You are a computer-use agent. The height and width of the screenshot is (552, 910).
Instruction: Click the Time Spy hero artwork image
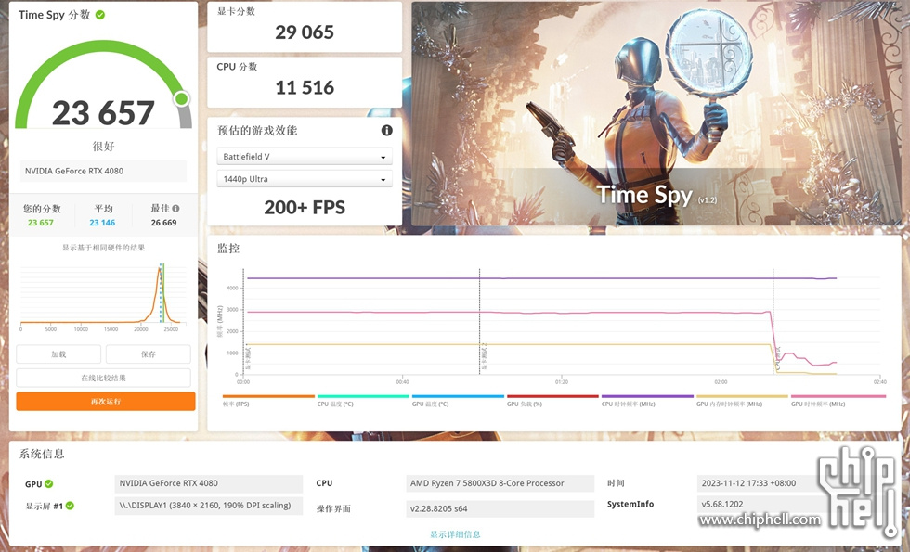click(656, 113)
